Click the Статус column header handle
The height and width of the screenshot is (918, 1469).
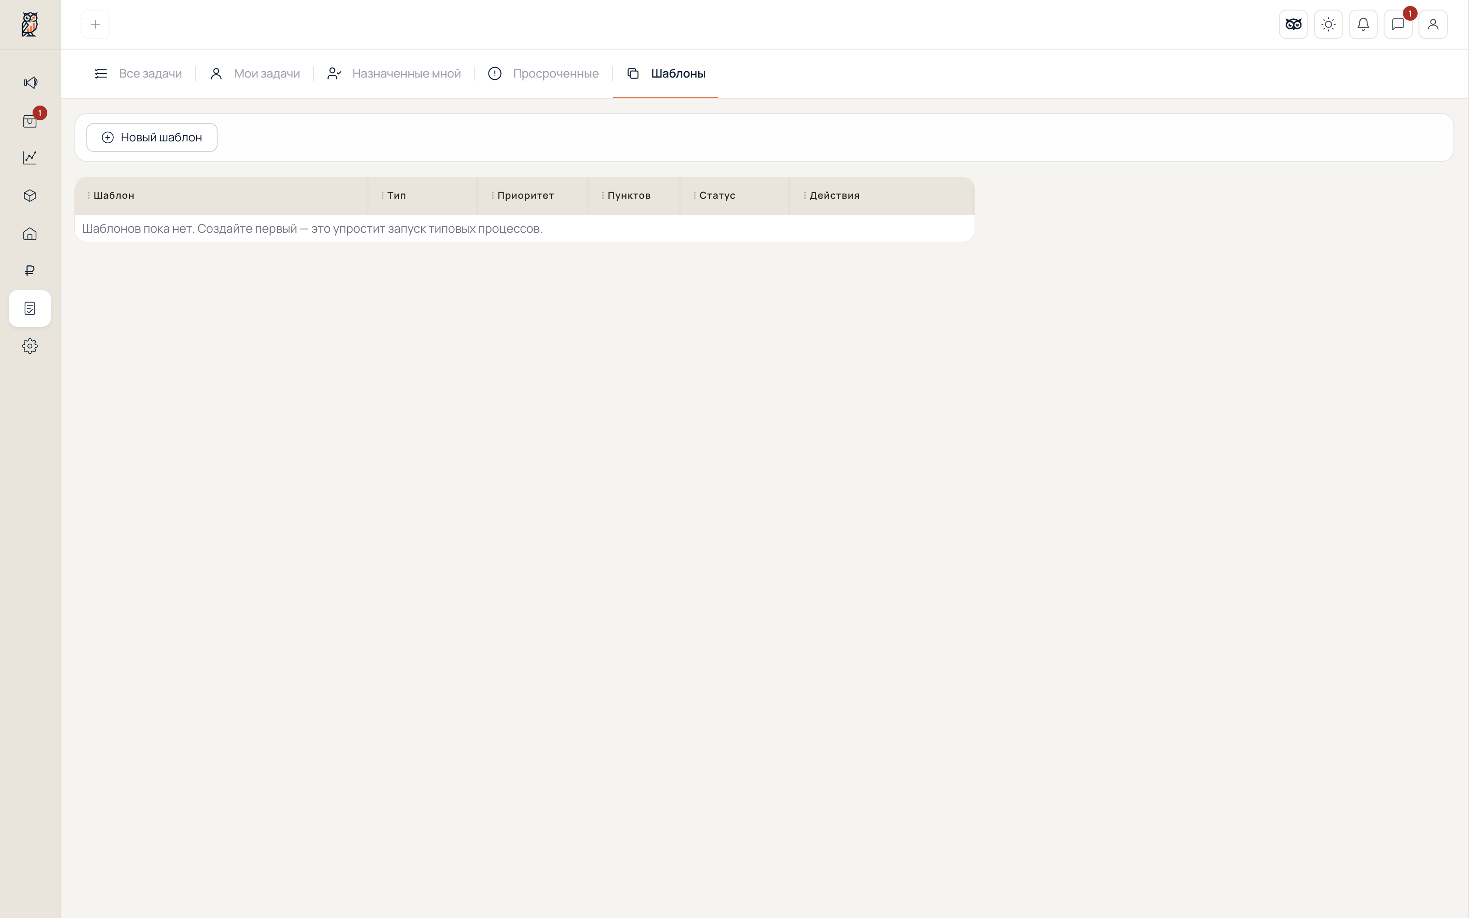click(x=695, y=196)
